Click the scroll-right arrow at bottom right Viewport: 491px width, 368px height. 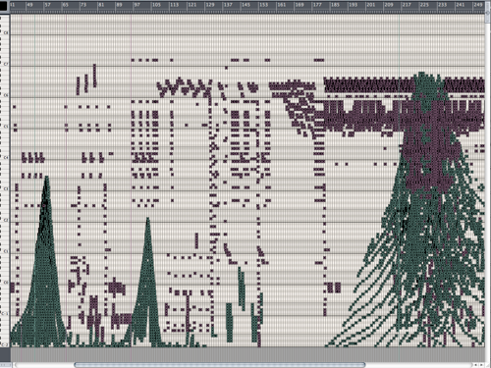[482, 365]
